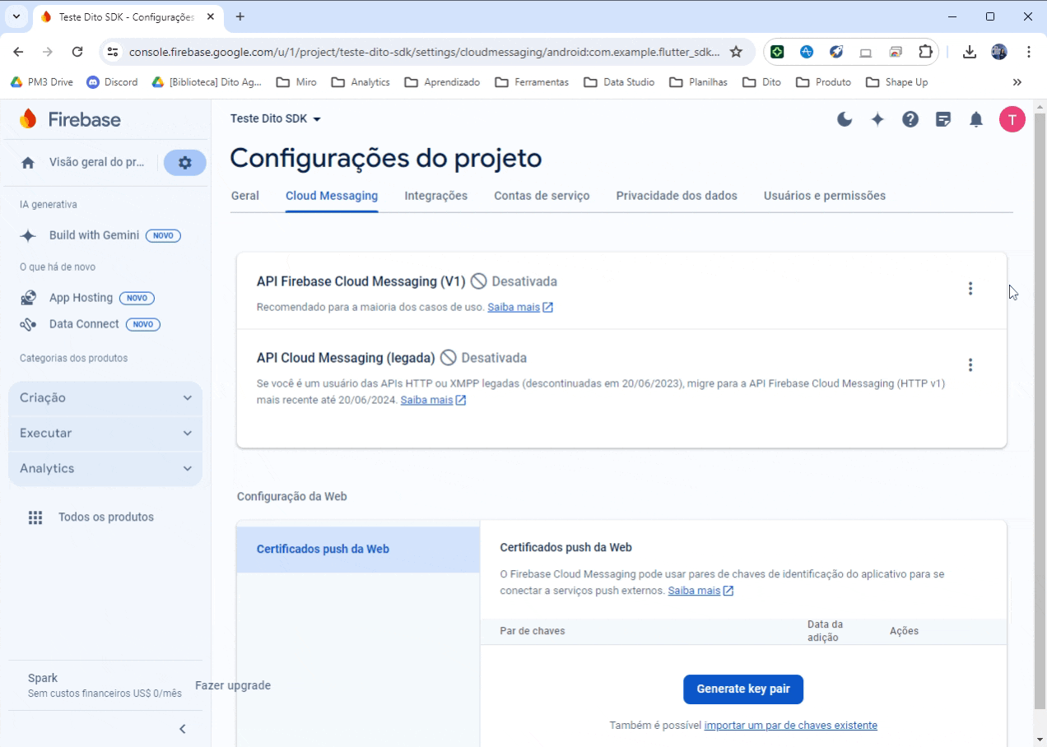Open Todos os produtos grid
1047x747 pixels.
tap(91, 517)
